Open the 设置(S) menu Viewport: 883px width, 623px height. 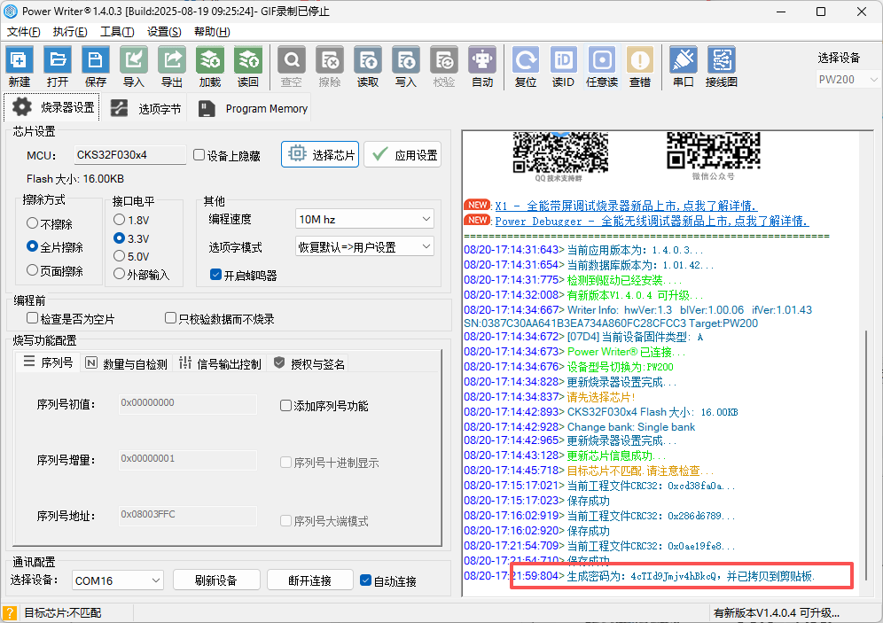164,32
